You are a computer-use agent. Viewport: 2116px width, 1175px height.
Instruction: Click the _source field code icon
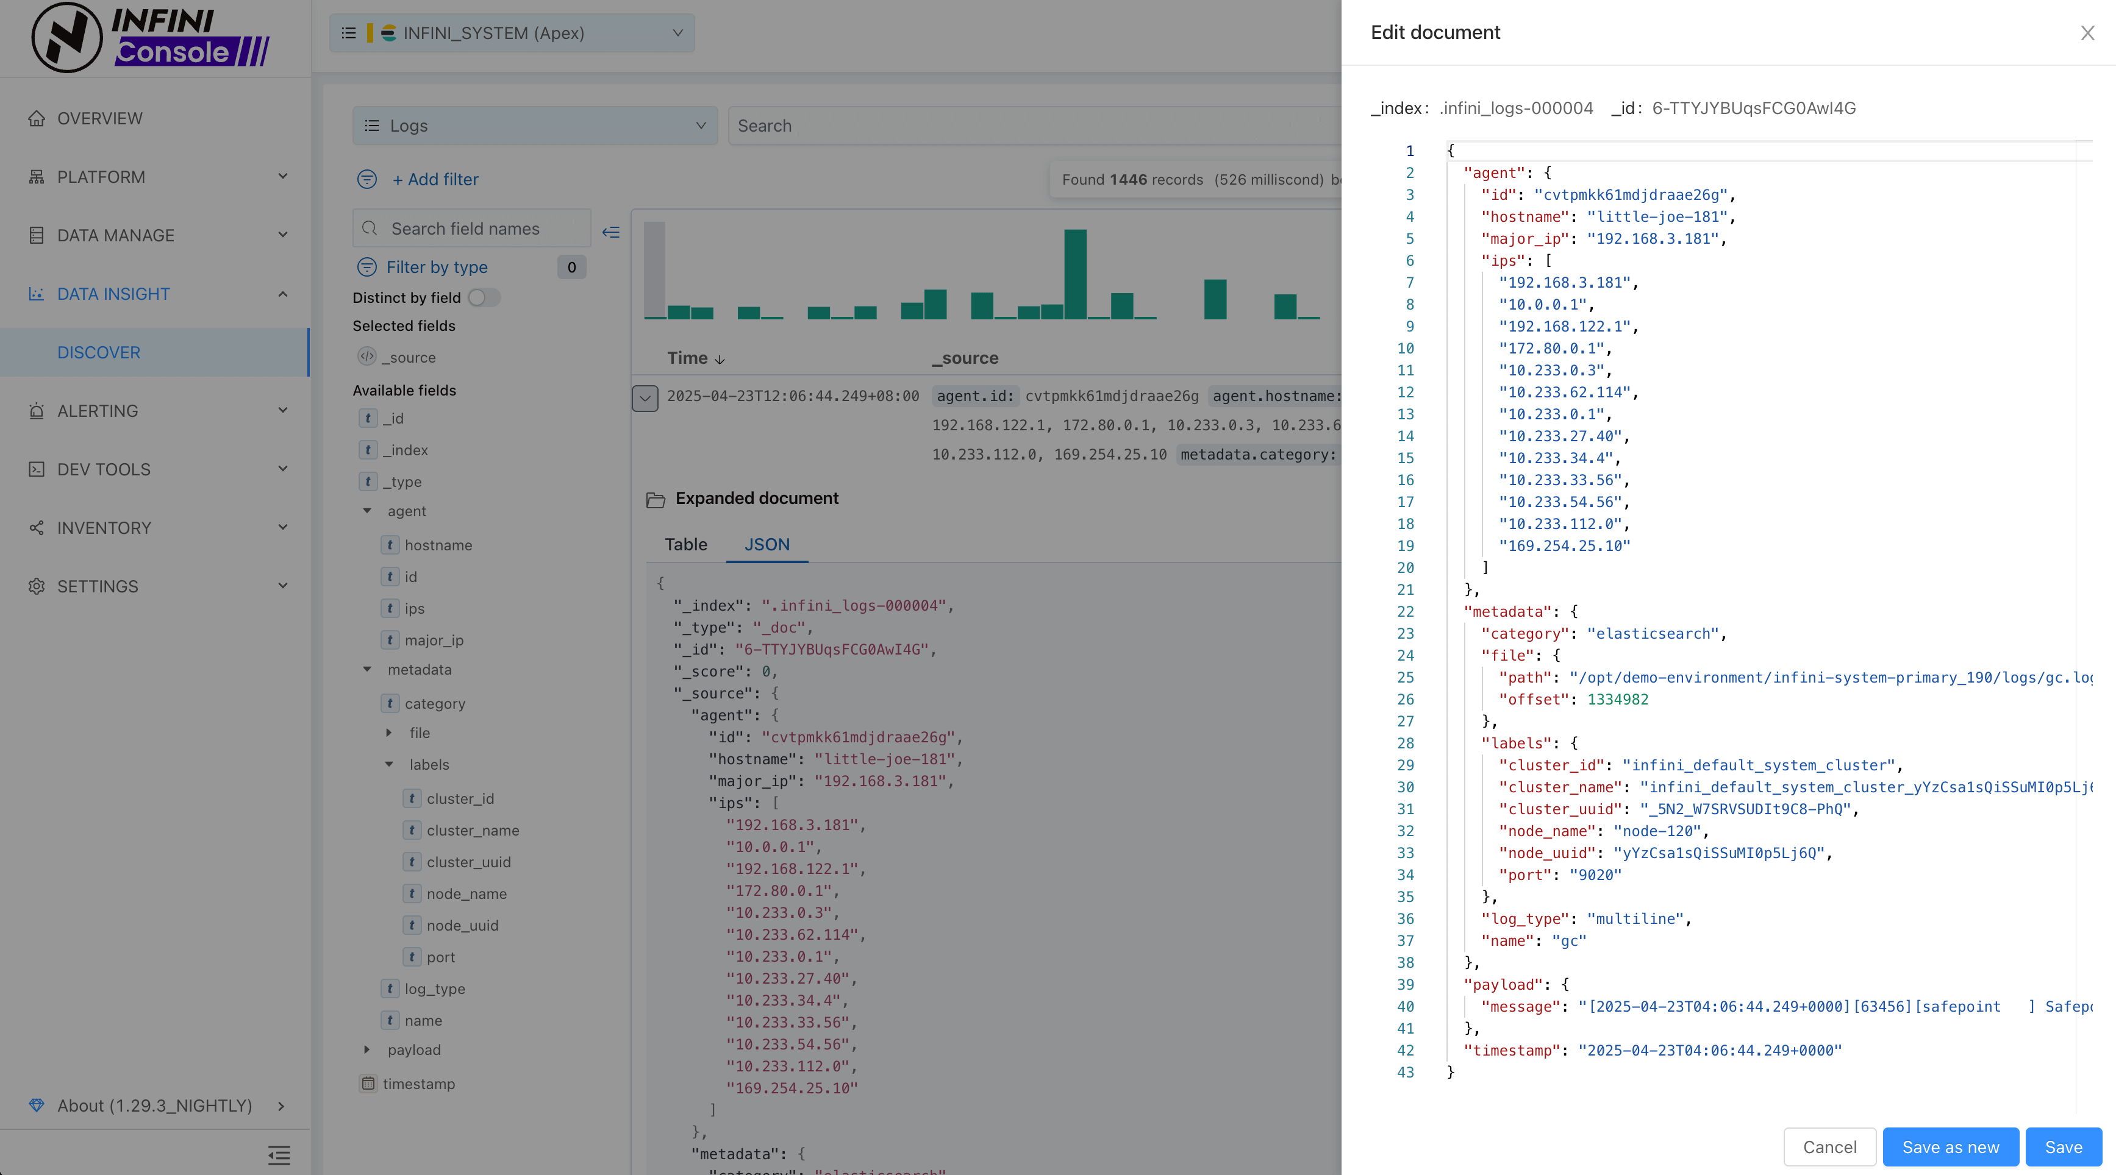(x=366, y=357)
